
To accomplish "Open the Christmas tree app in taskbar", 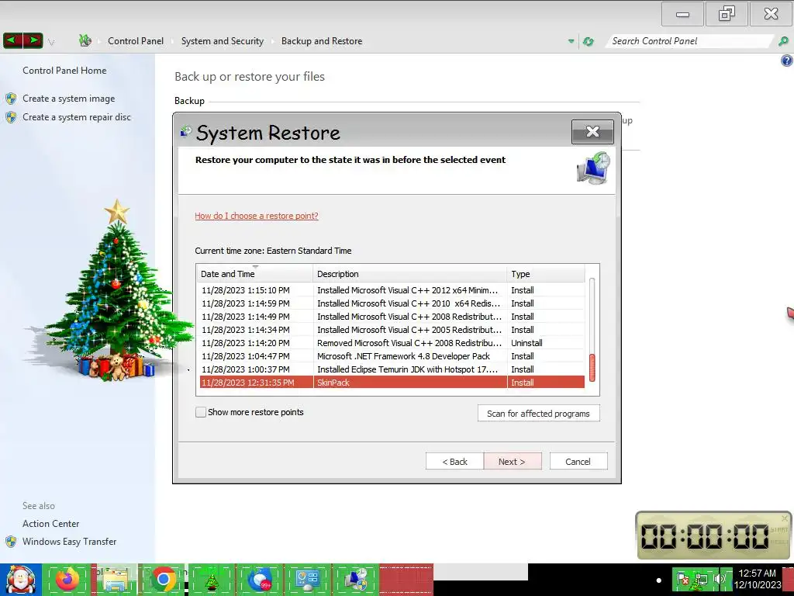I will click(x=212, y=580).
